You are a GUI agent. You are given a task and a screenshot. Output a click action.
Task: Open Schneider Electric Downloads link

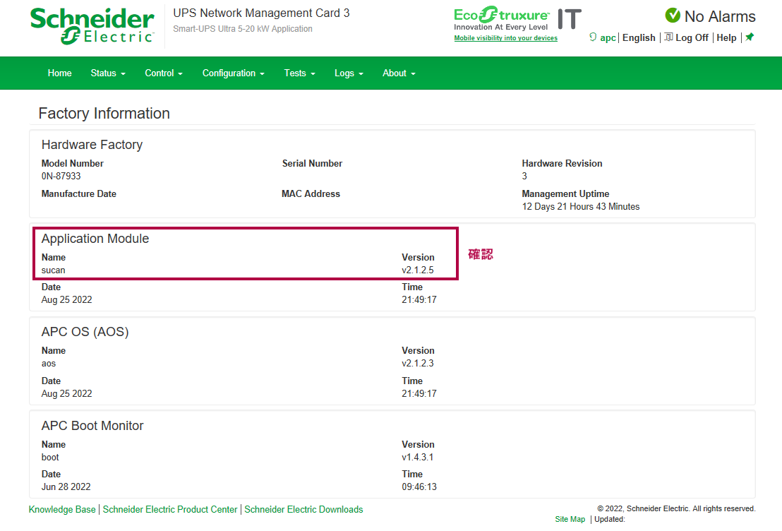click(x=303, y=509)
